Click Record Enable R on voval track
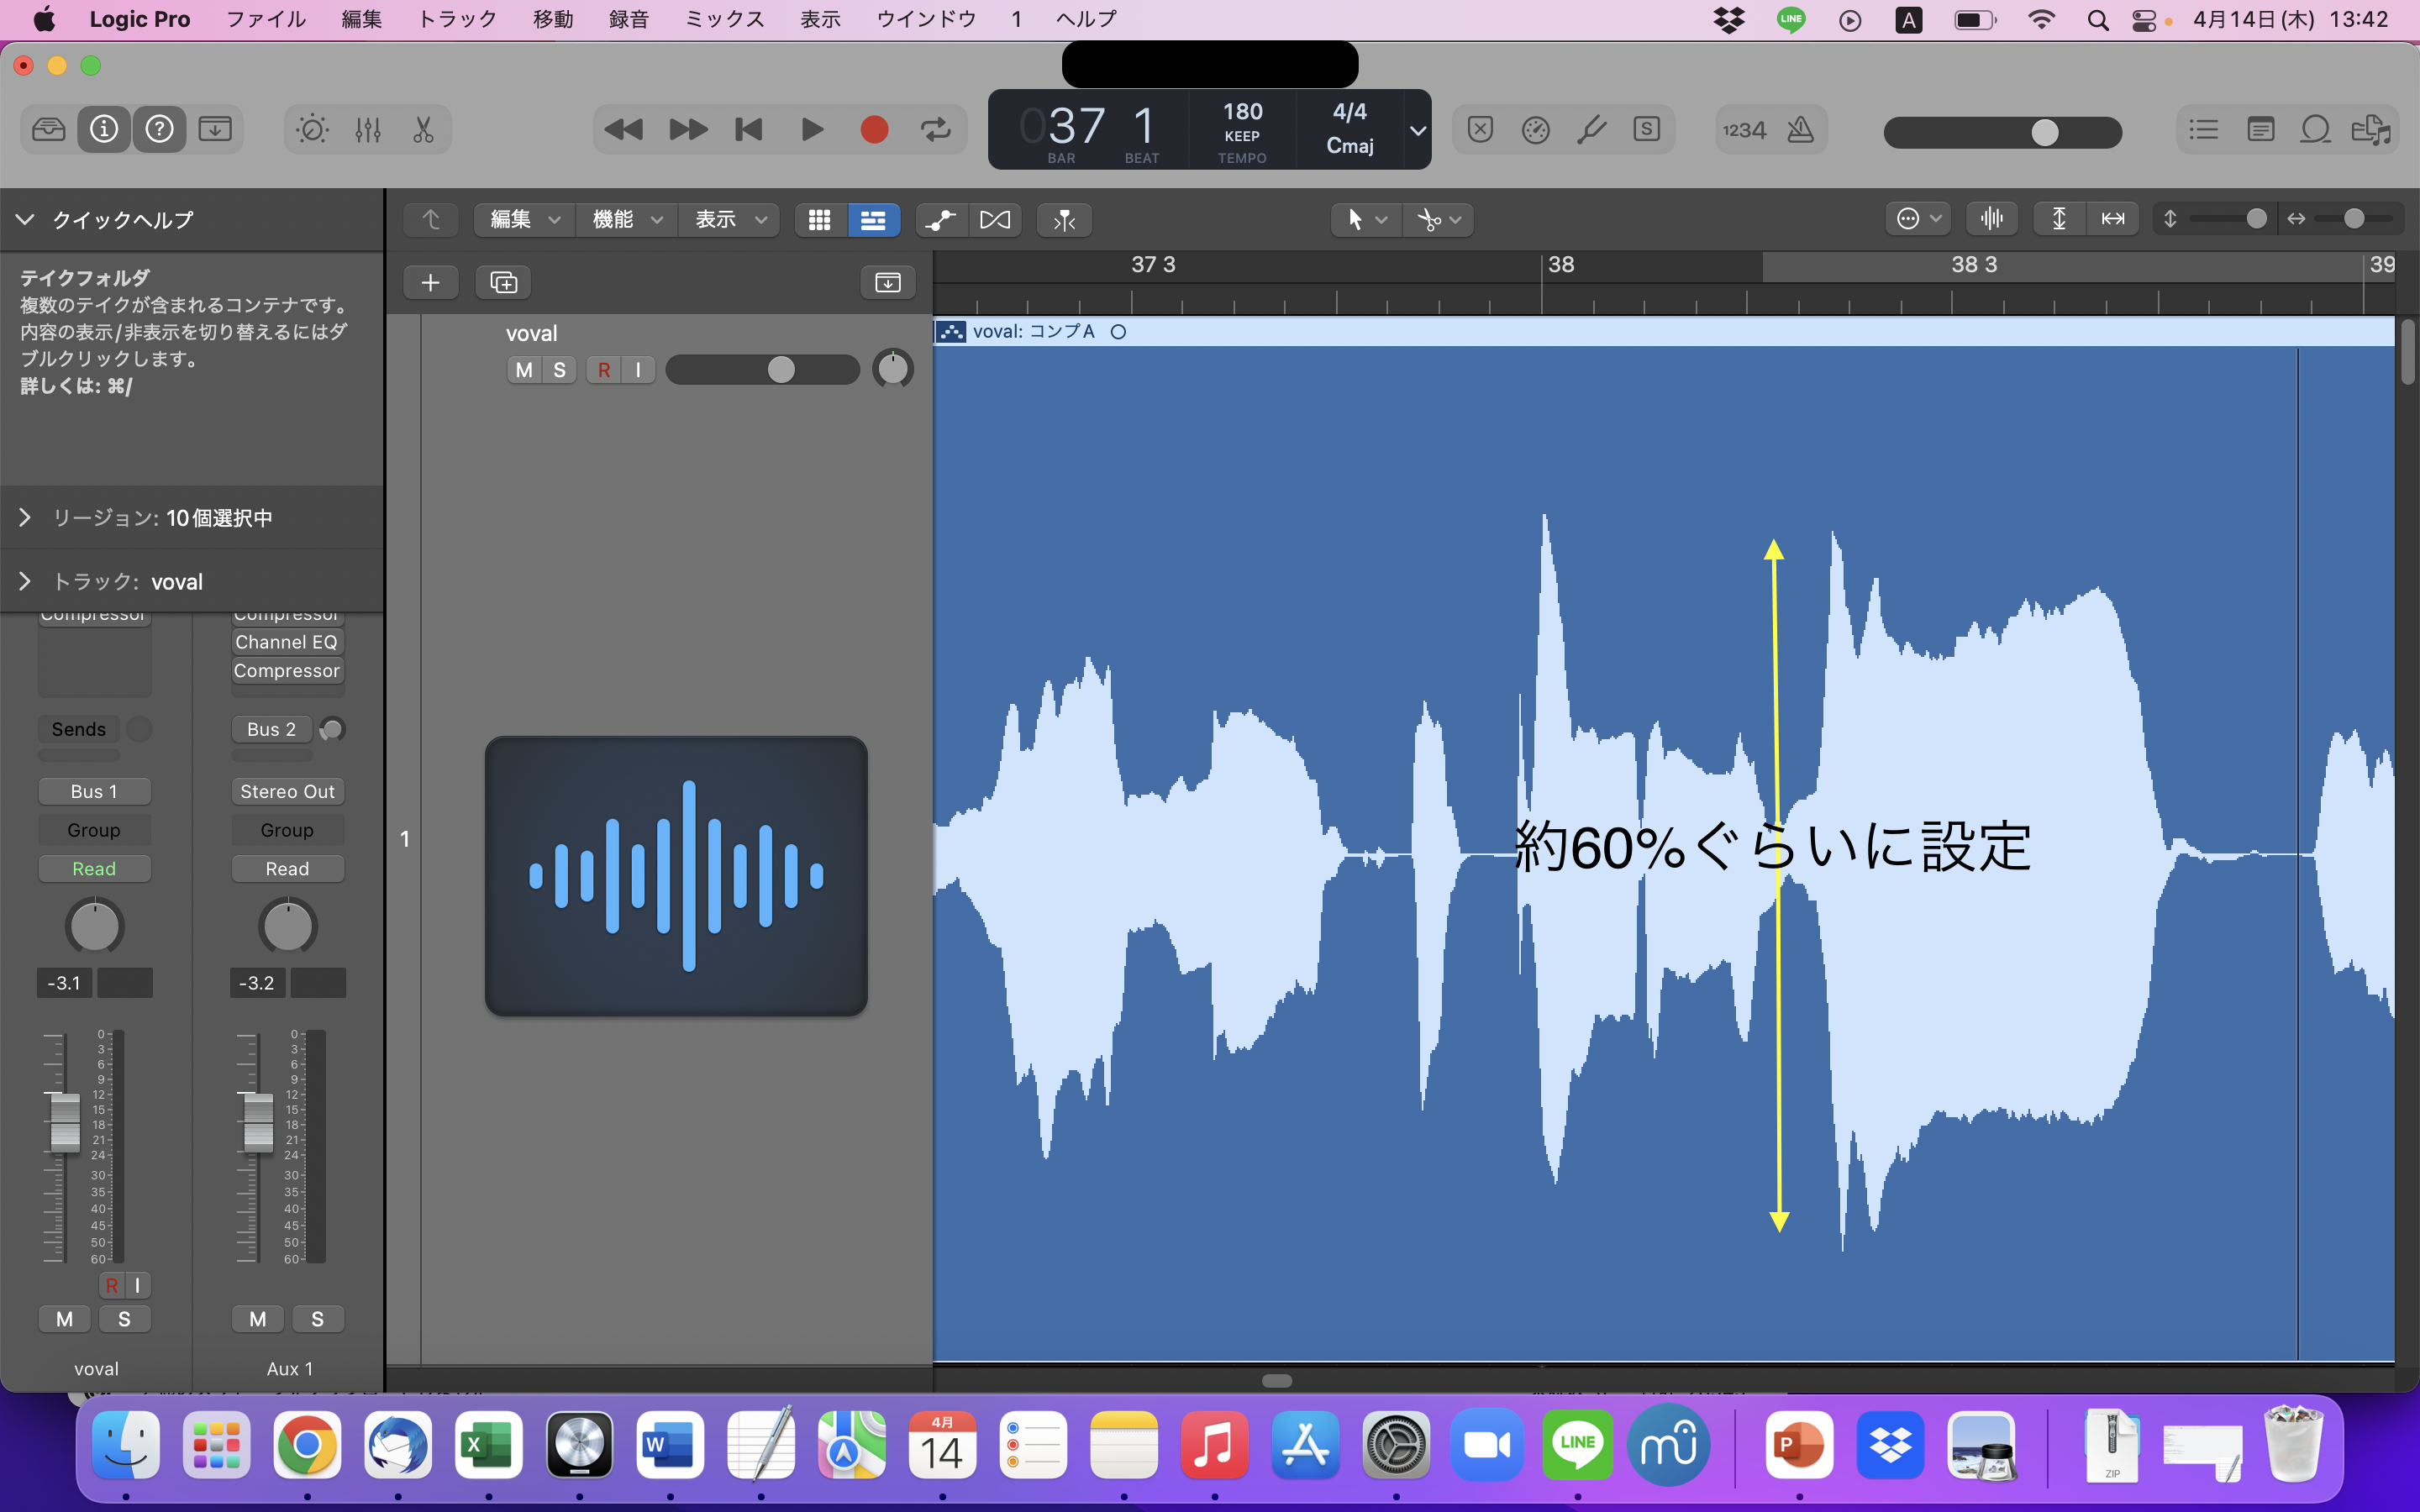 click(x=604, y=370)
